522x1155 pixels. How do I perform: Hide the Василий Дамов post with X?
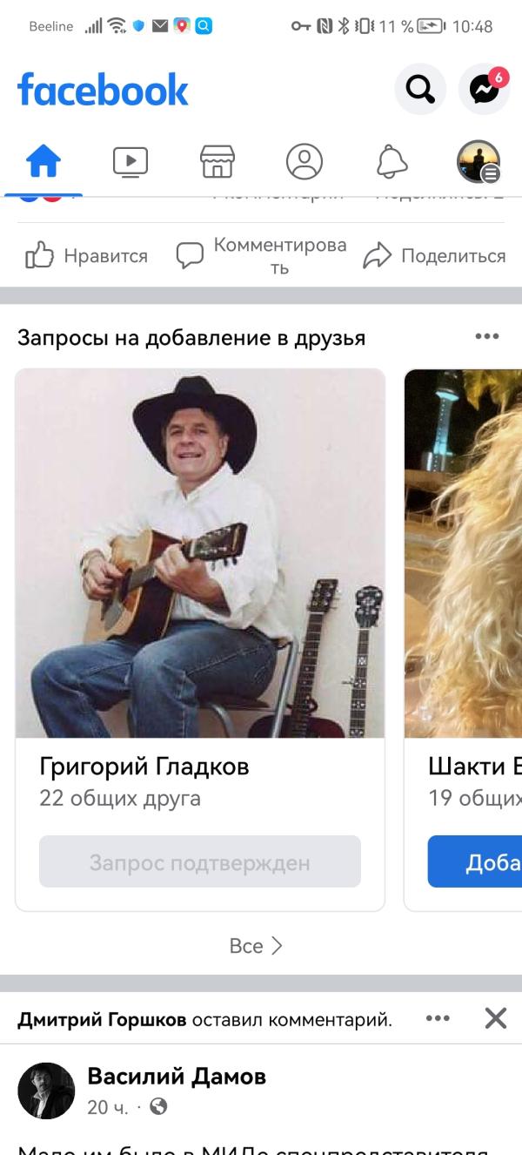pos(496,1018)
